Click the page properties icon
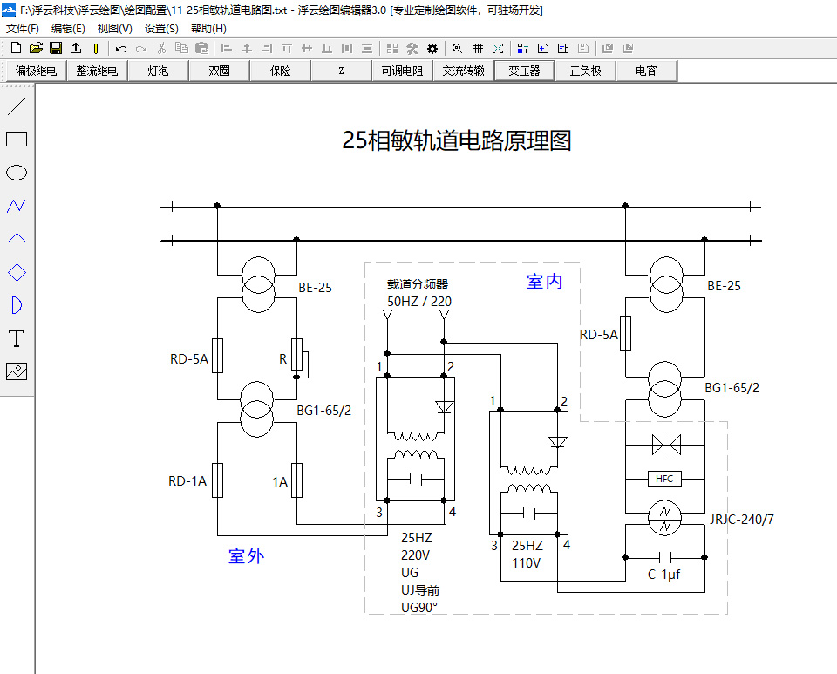837x674 pixels. [x=563, y=49]
